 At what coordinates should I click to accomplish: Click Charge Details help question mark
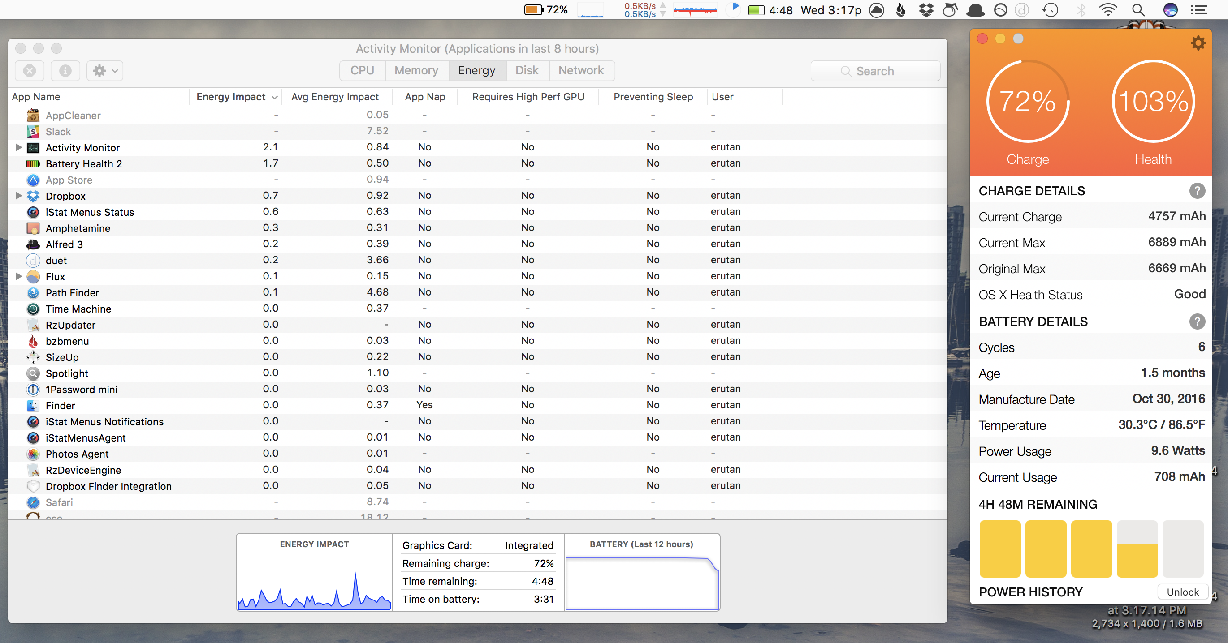(1197, 191)
